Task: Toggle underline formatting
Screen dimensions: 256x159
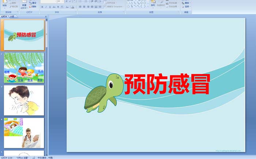Action: (50, 7)
